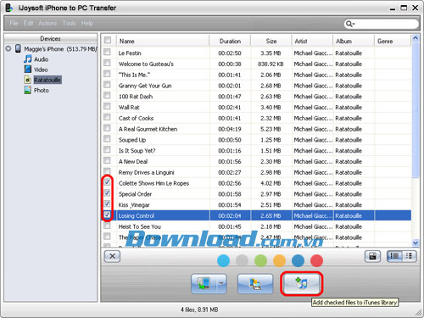Select the 100 Rat Dash row
The width and height of the screenshot is (424, 318).
(256, 97)
